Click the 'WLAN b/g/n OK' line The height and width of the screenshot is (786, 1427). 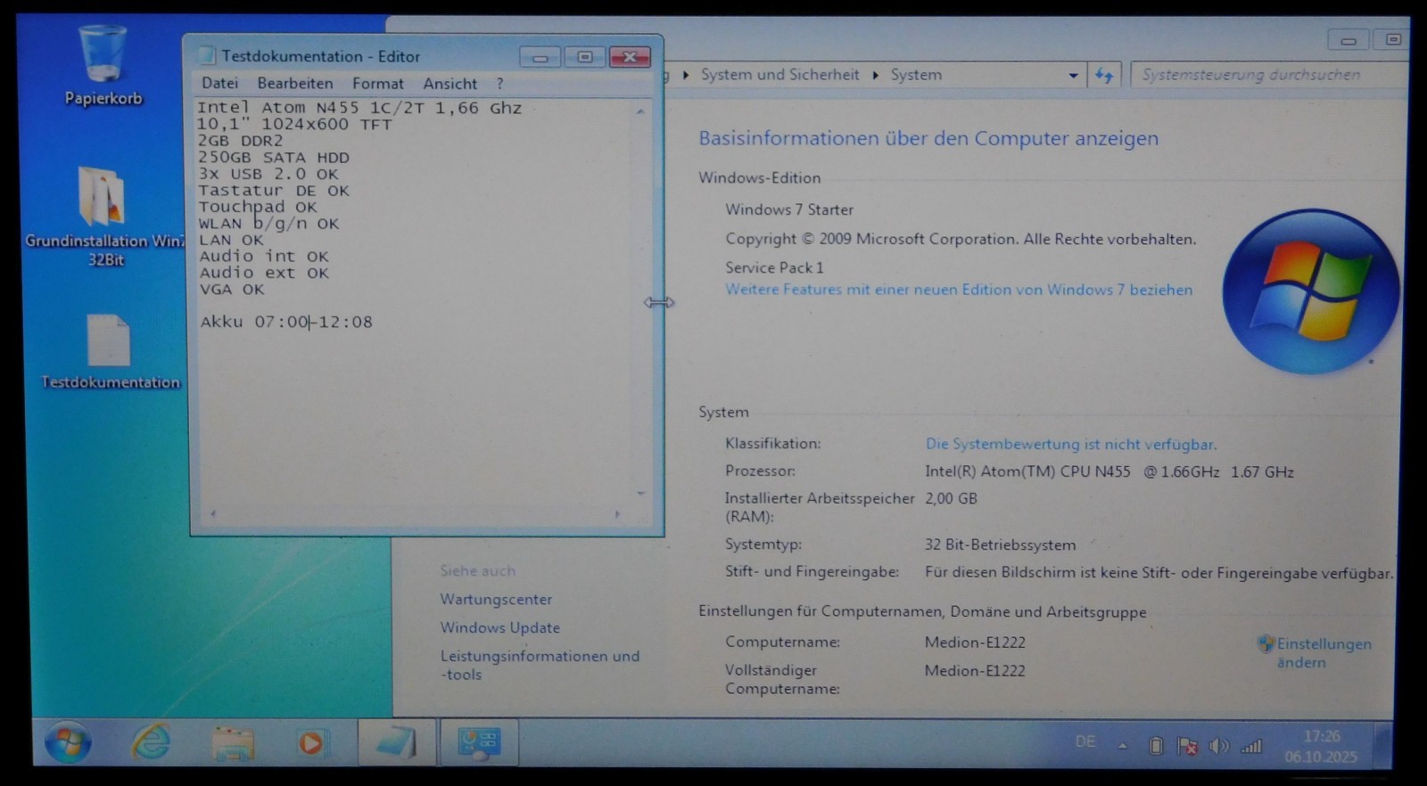[269, 223]
